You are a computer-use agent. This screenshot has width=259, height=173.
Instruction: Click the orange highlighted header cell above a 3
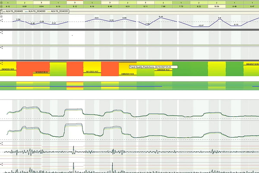[75, 0]
